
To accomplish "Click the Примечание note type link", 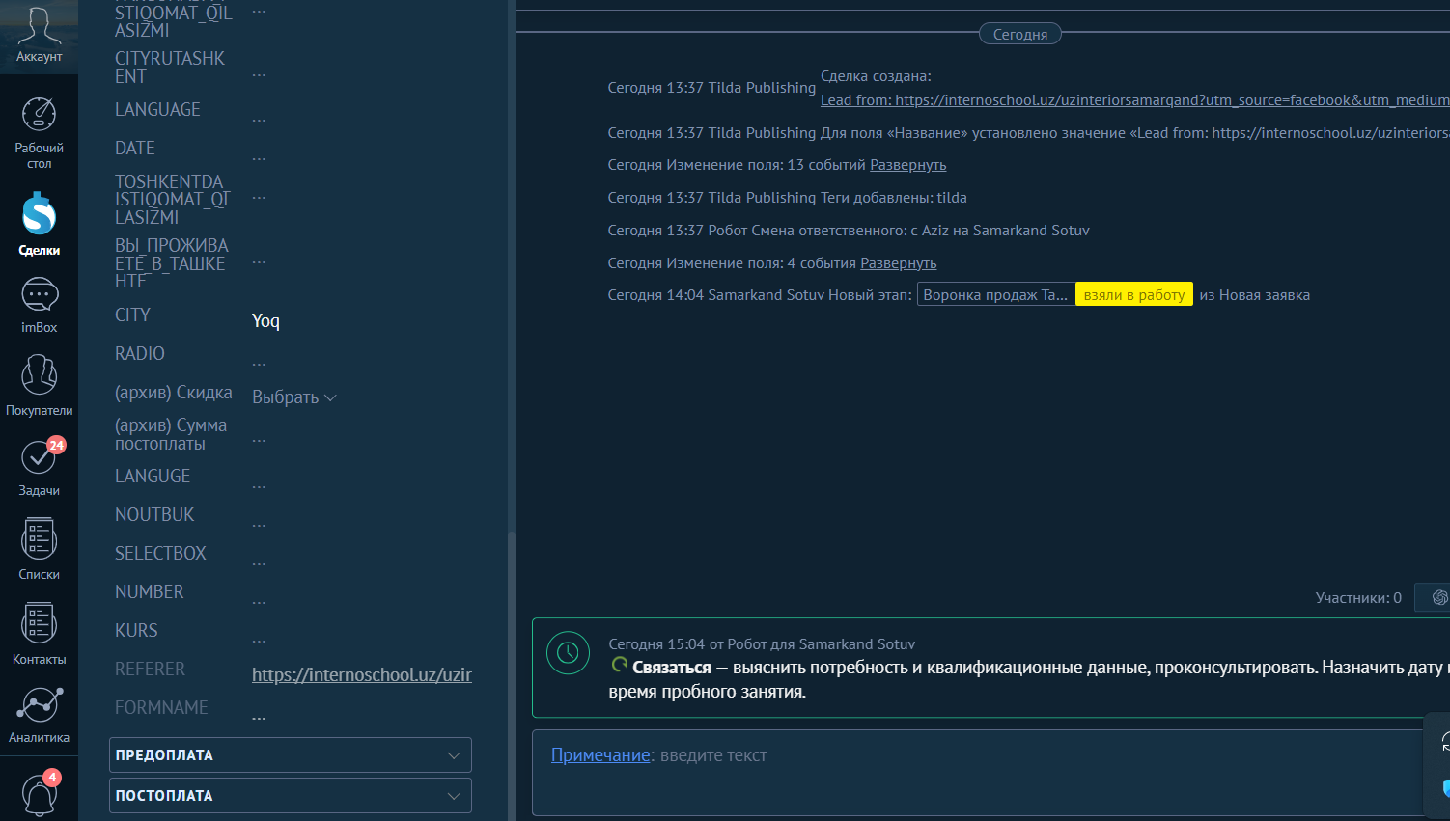I will pos(600,755).
